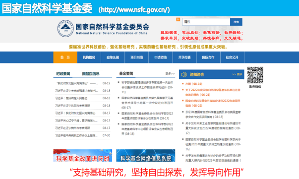
Task: Click the 政务微信 QR code image
Action: coord(255,75)
